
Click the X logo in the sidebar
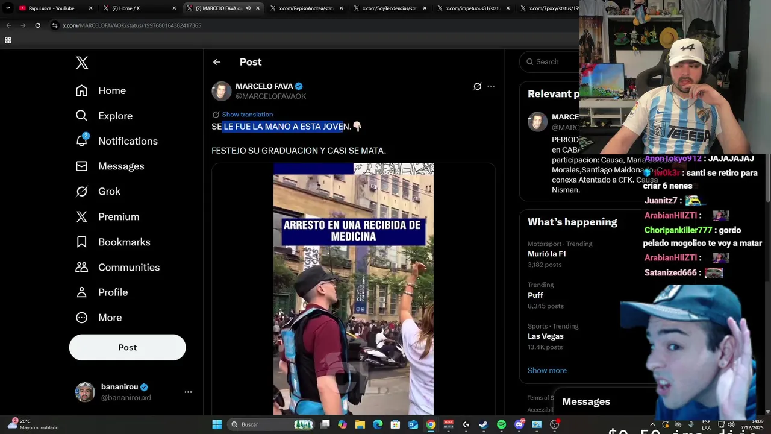[x=82, y=63]
